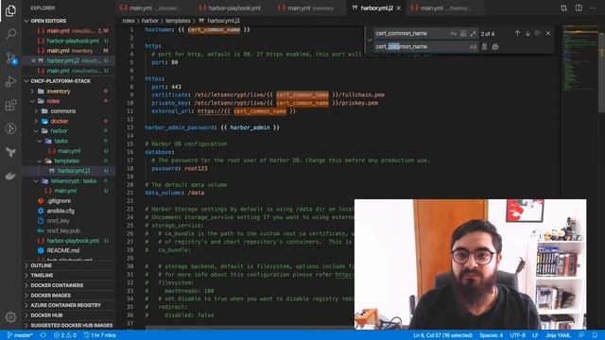
Task: Expand the OUTLINE panel
Action: [x=69, y=265]
